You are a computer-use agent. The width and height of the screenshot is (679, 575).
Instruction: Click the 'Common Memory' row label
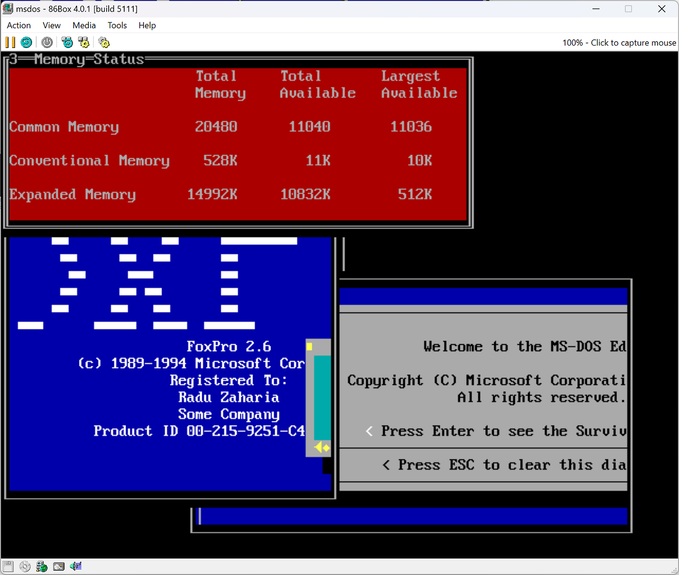(x=64, y=127)
